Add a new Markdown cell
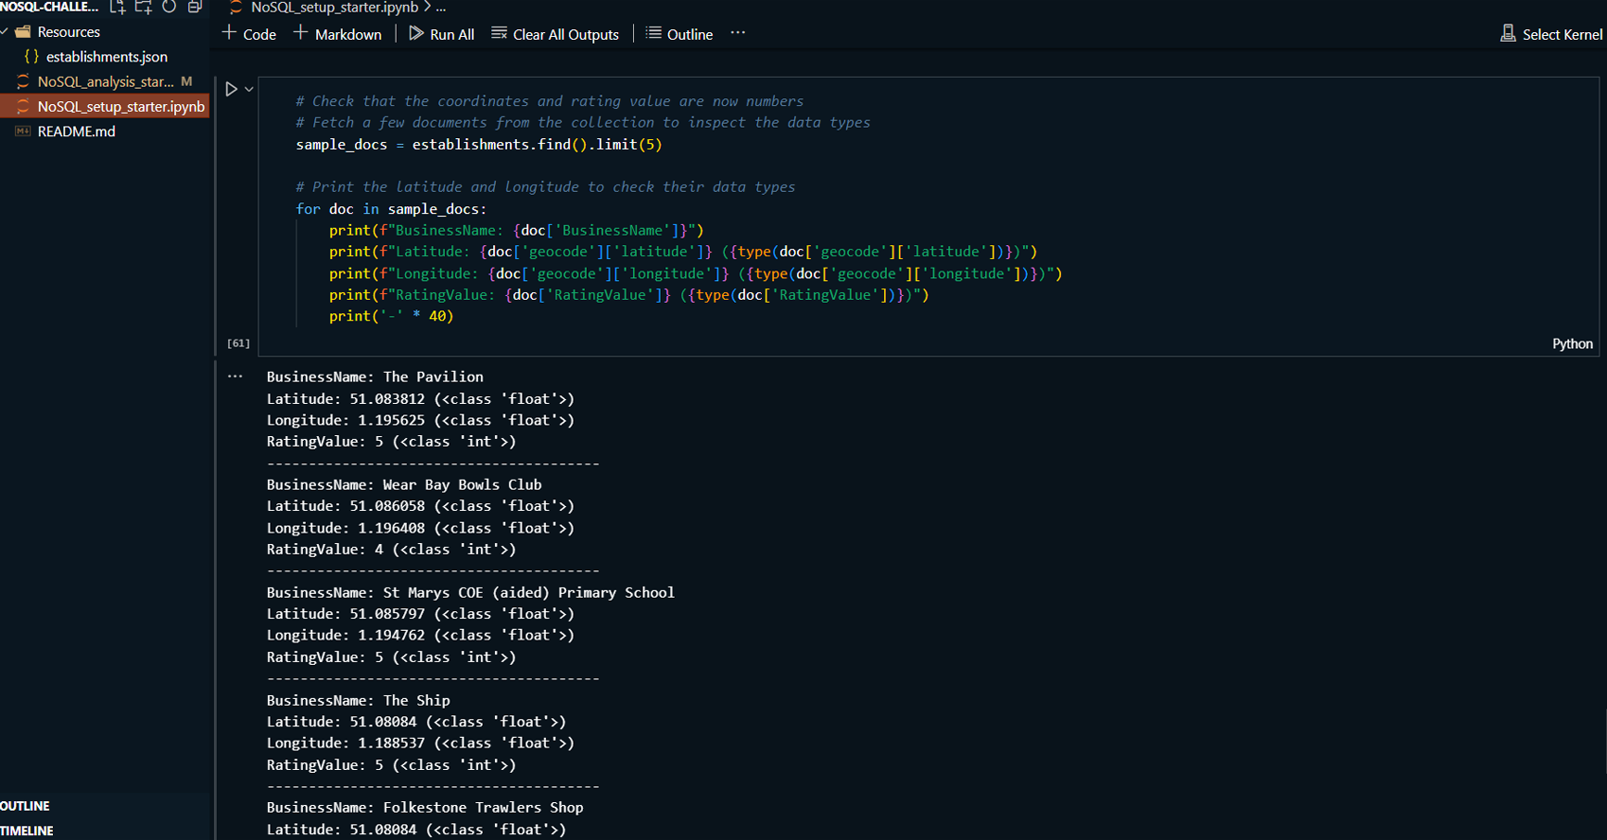This screenshot has width=1607, height=840. point(338,34)
